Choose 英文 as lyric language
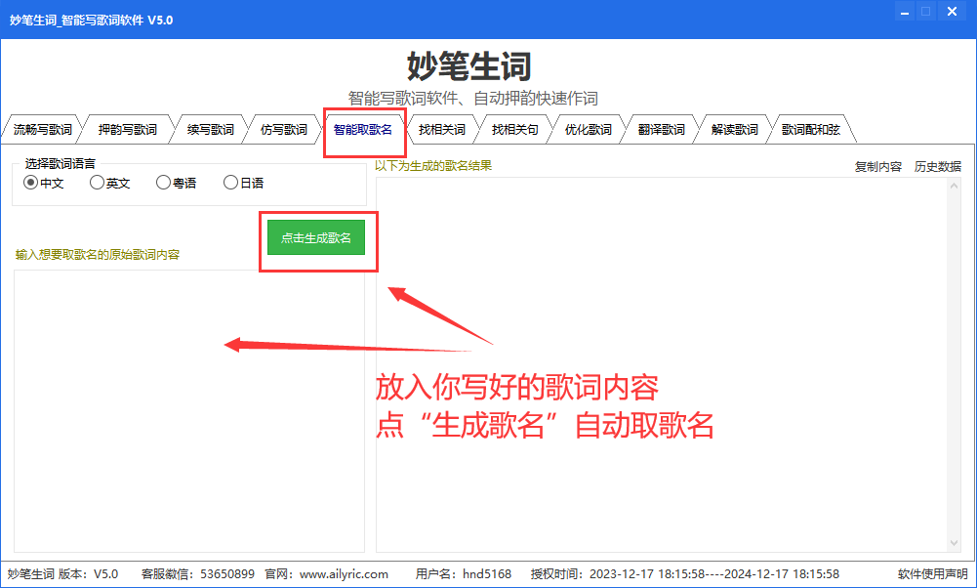 tap(109, 183)
